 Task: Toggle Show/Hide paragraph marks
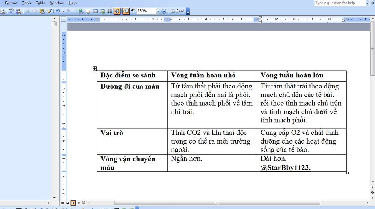pyautogui.click(x=133, y=11)
